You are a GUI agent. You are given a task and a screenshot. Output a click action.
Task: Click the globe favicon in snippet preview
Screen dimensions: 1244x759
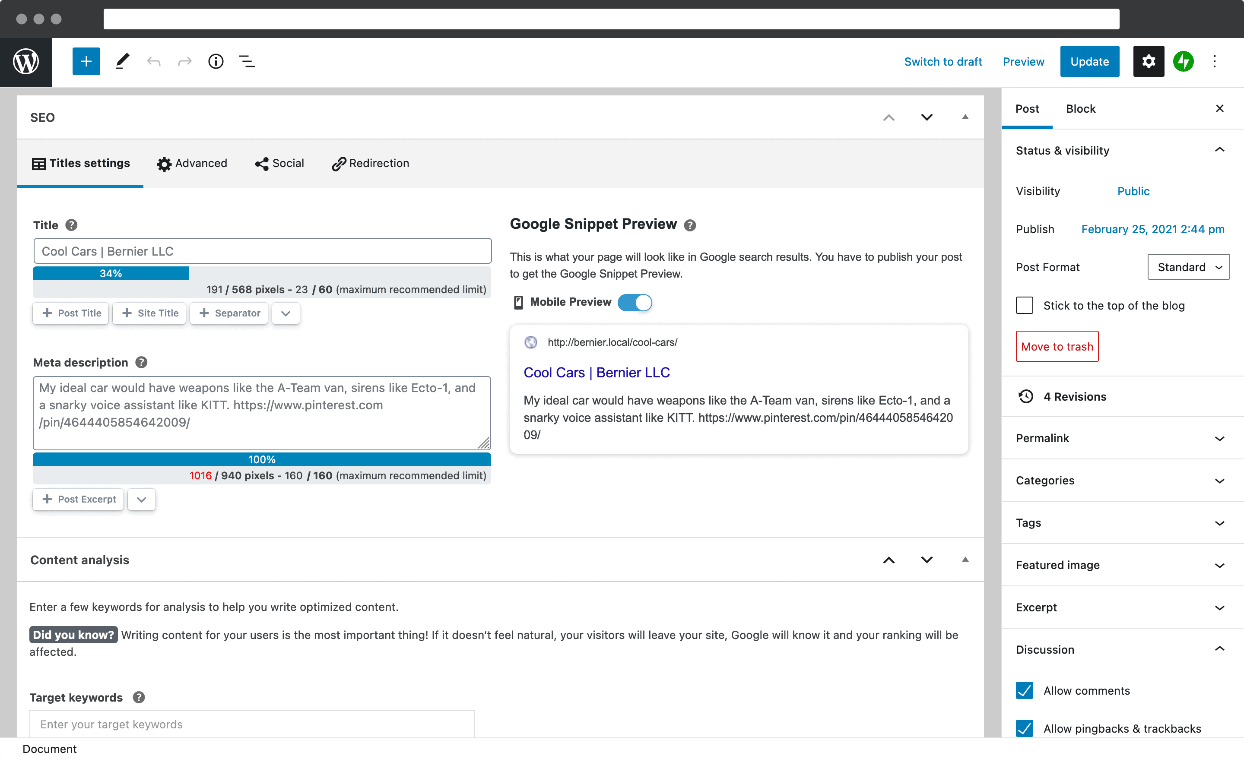pos(530,342)
